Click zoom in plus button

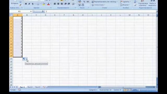pos(156,90)
